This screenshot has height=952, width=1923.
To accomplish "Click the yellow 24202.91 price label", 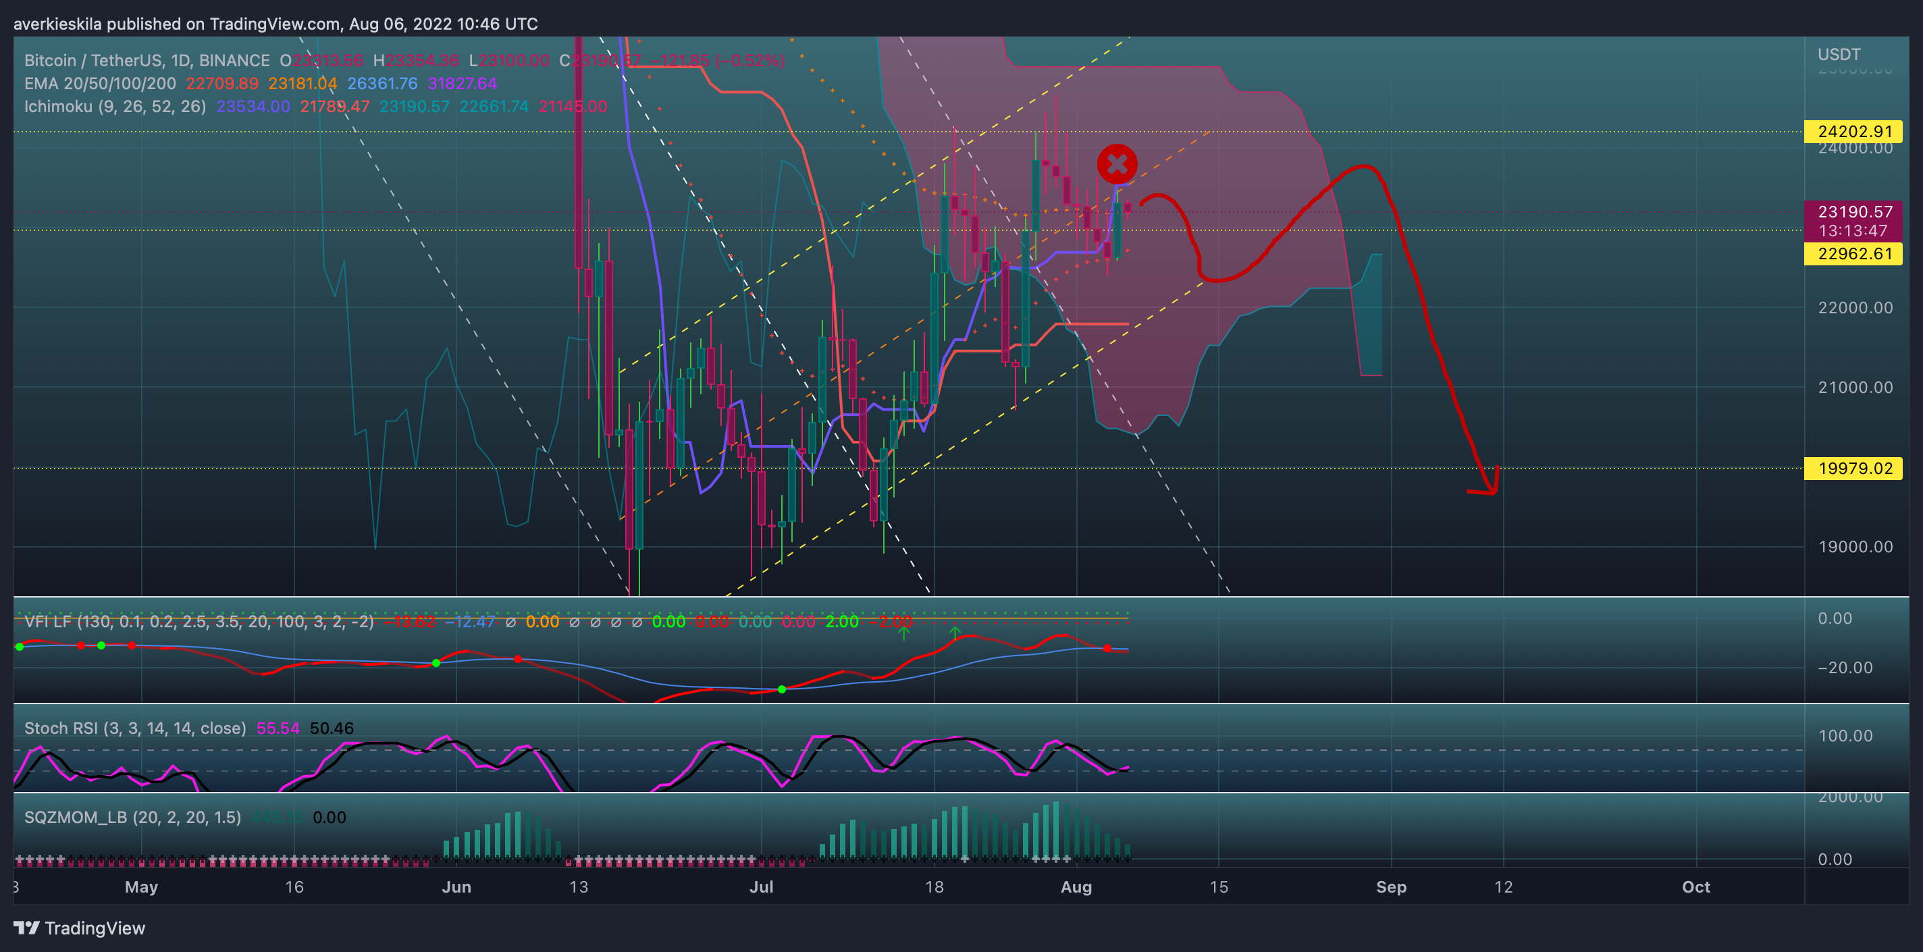I will 1853,132.
